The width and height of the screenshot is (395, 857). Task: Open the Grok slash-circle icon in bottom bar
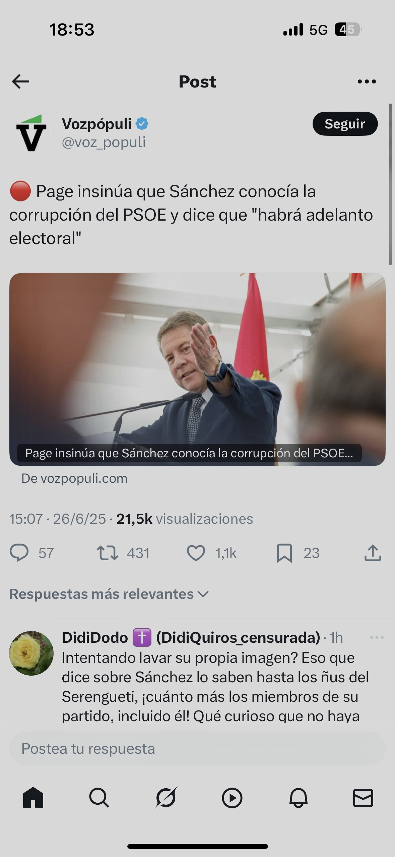pyautogui.click(x=166, y=798)
